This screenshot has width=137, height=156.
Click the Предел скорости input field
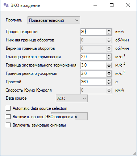point(94,32)
